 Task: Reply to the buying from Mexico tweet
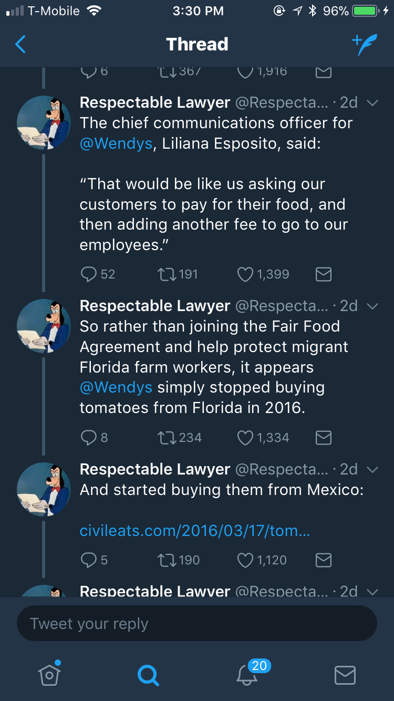coord(89,560)
